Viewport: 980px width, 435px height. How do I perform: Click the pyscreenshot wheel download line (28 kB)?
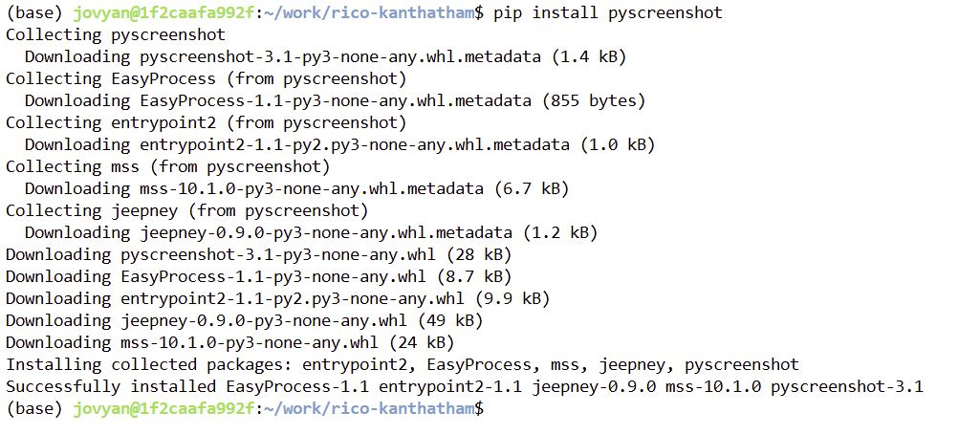258,254
